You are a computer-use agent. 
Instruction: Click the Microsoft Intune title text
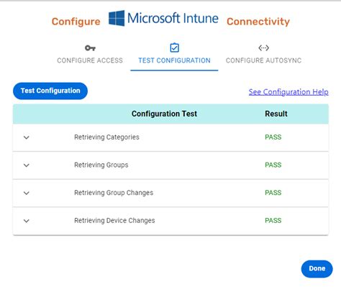click(x=173, y=18)
